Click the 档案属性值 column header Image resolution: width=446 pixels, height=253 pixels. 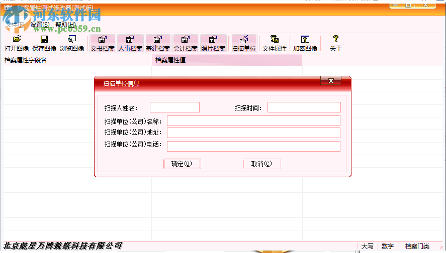point(227,60)
